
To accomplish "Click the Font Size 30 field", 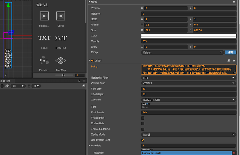I will click(x=189, y=89).
